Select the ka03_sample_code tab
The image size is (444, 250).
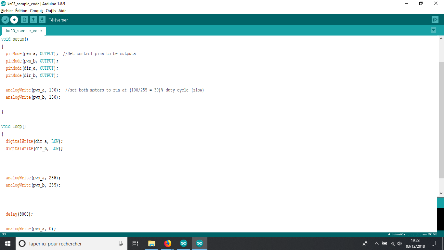tap(24, 31)
